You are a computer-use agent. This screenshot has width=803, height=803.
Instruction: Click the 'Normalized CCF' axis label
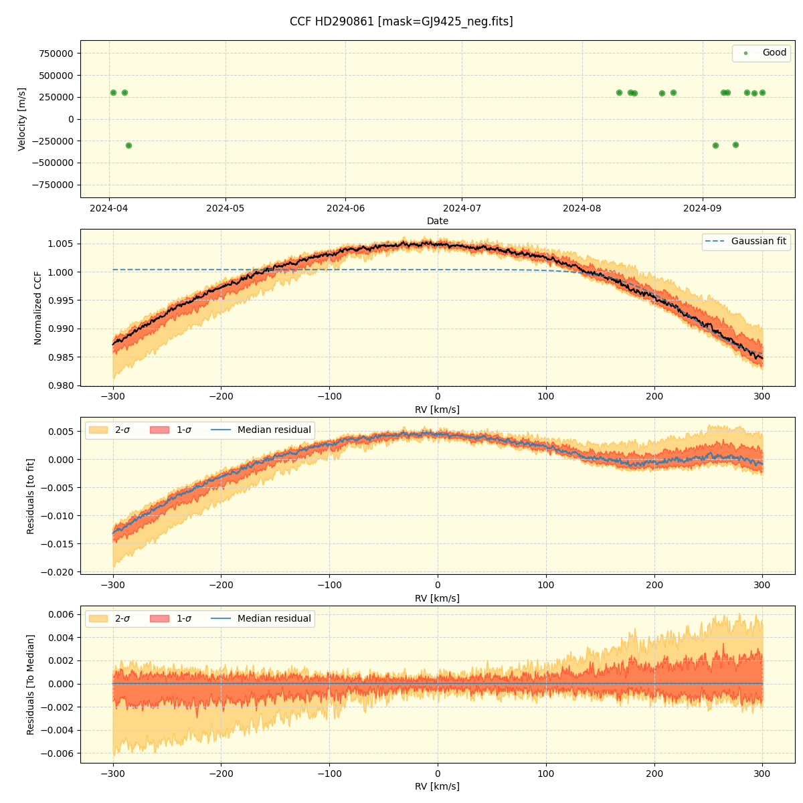[38, 308]
